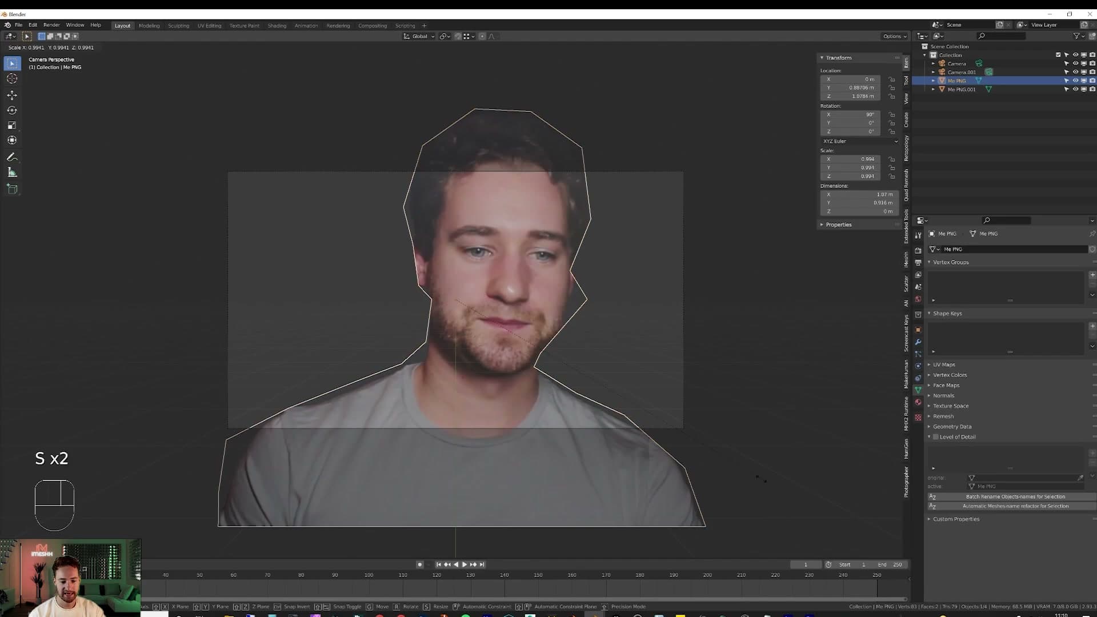The width and height of the screenshot is (1097, 617).
Task: Choose the Move tool in the left toolbar
Action: pyautogui.click(x=12, y=95)
